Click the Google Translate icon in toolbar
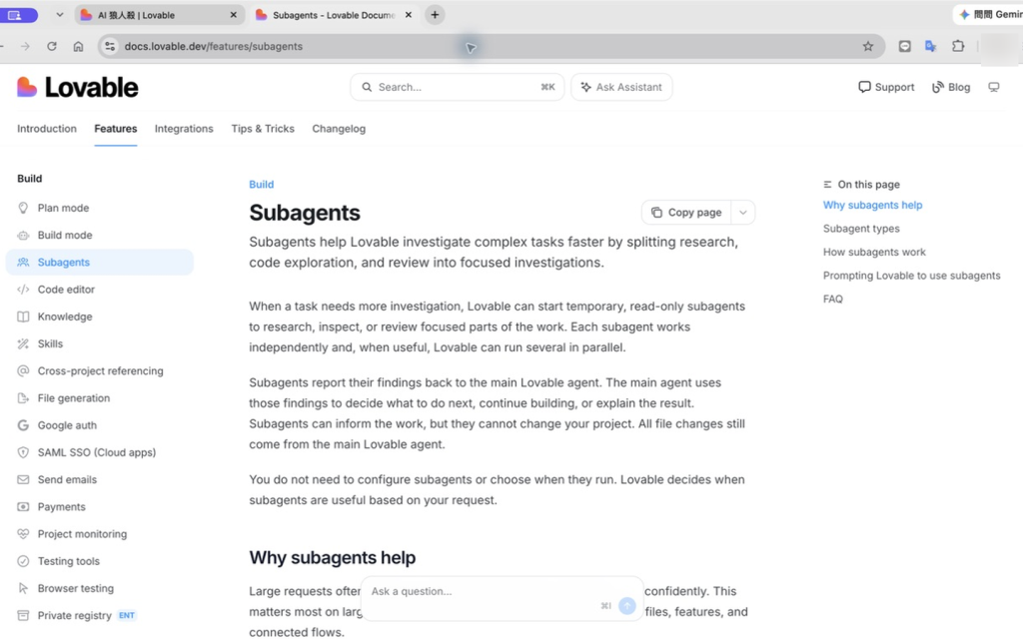1023x639 pixels. click(x=931, y=46)
